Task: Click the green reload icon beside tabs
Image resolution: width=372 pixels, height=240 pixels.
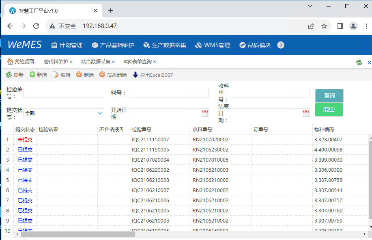Action: pyautogui.click(x=359, y=62)
